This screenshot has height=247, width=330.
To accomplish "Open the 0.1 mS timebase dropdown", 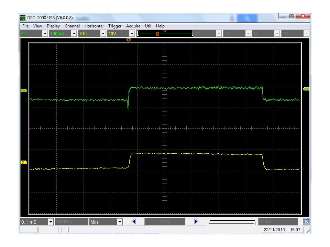I will click(51, 222).
